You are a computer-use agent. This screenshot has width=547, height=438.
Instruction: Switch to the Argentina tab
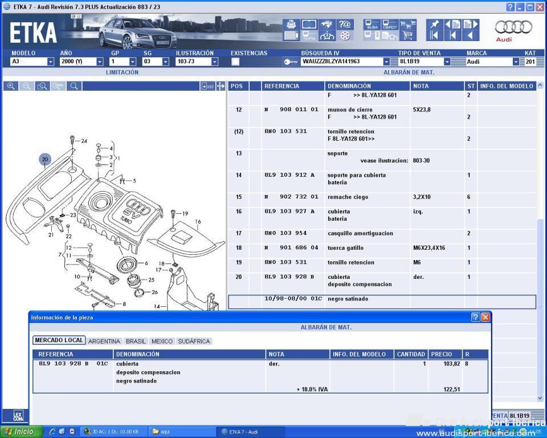coord(104,341)
